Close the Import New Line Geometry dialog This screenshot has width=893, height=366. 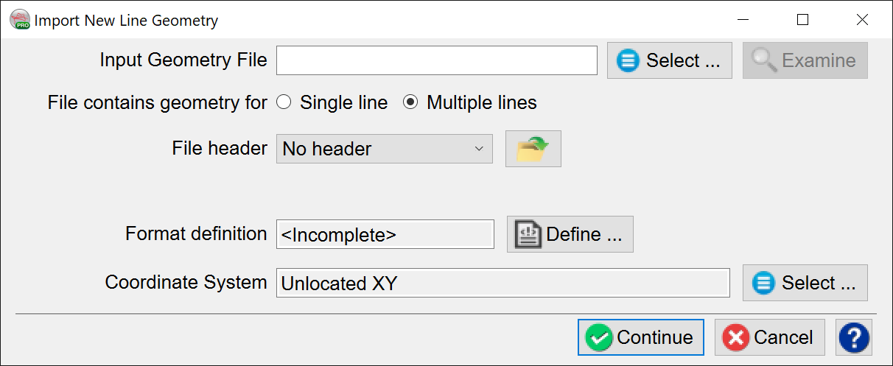(862, 21)
